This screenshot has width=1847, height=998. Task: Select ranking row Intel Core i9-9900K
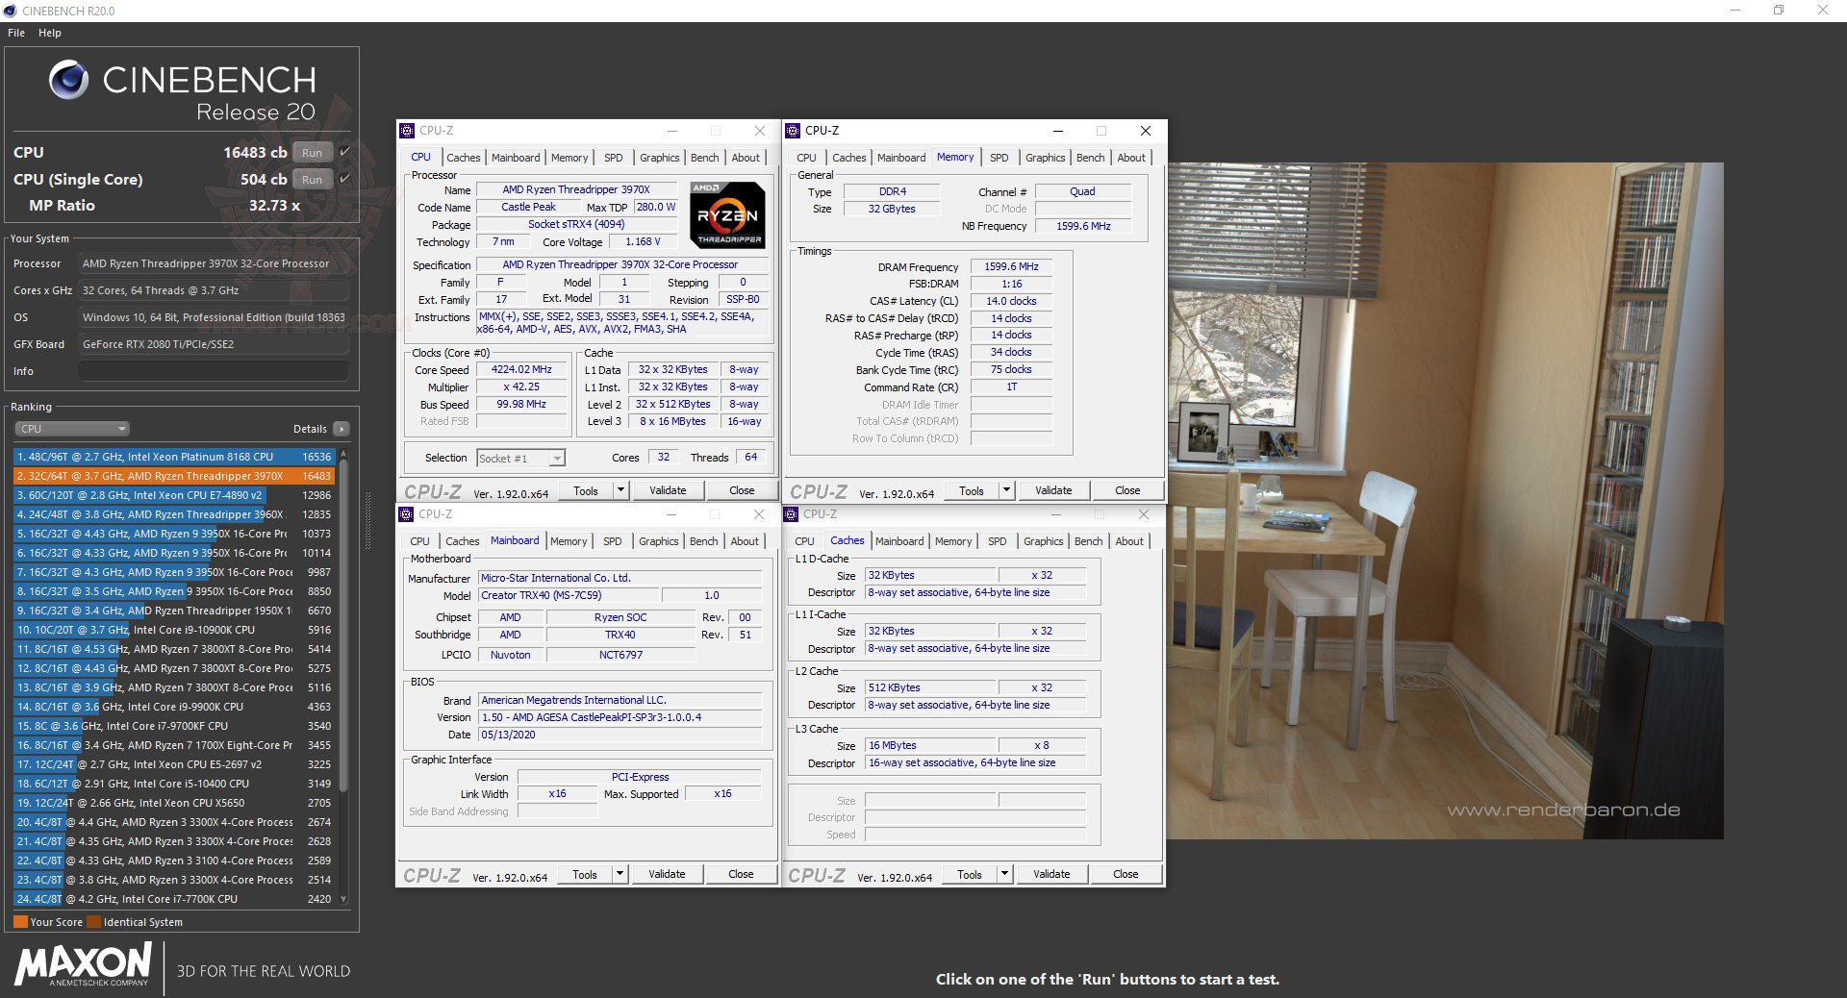pos(174,707)
